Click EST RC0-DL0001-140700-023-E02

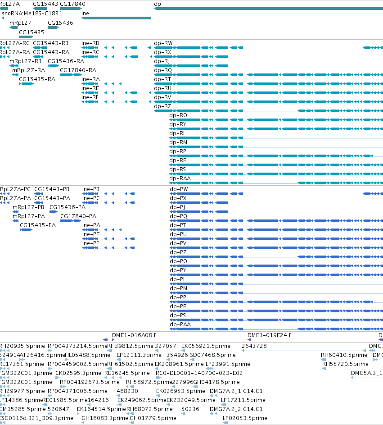pos(158,378)
